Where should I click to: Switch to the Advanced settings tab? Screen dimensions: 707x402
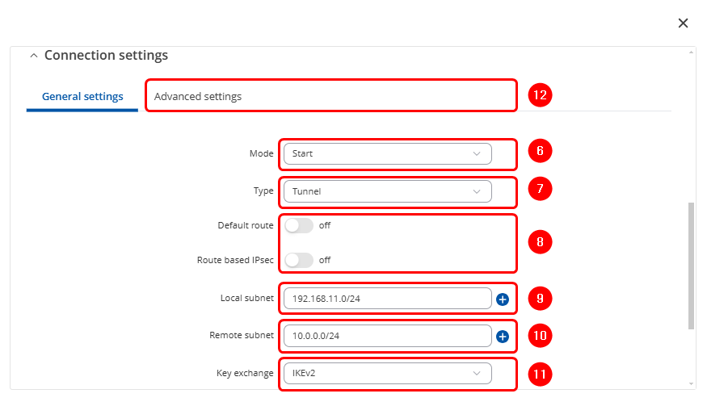coord(198,97)
